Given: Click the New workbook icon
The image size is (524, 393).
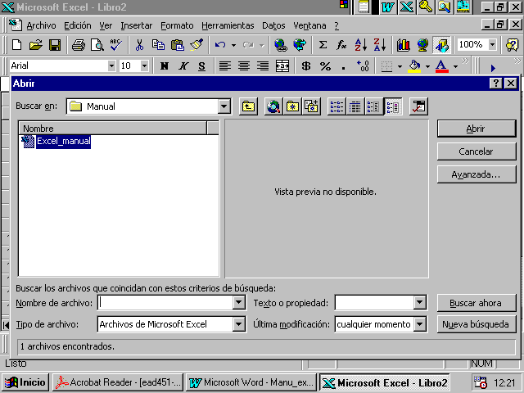Looking at the screenshot, I should (x=16, y=44).
